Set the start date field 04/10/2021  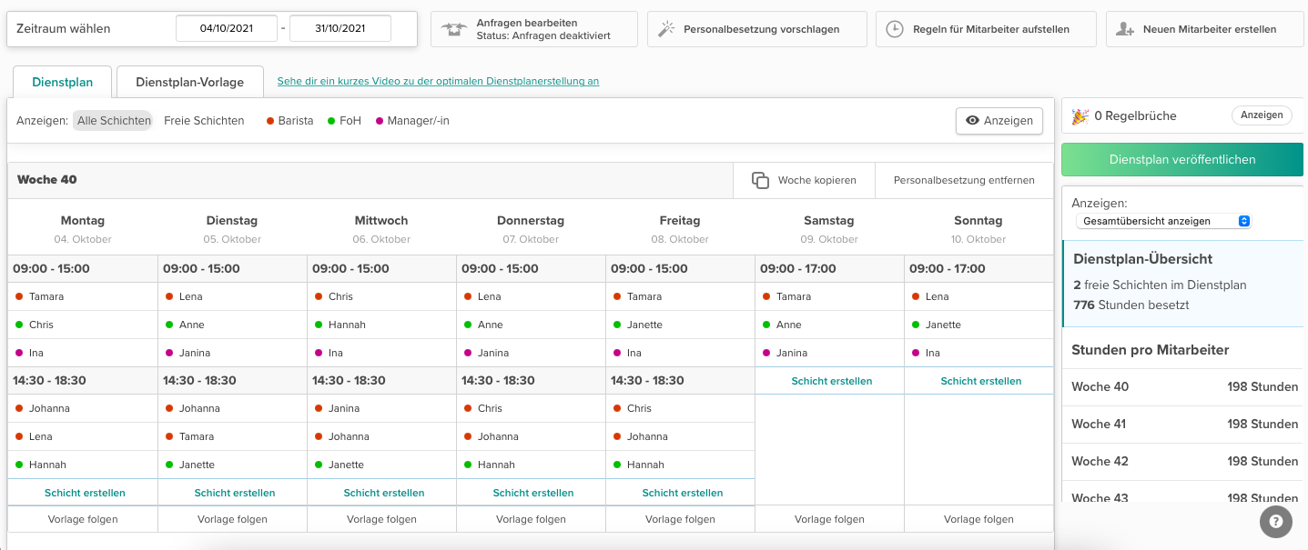(x=227, y=28)
